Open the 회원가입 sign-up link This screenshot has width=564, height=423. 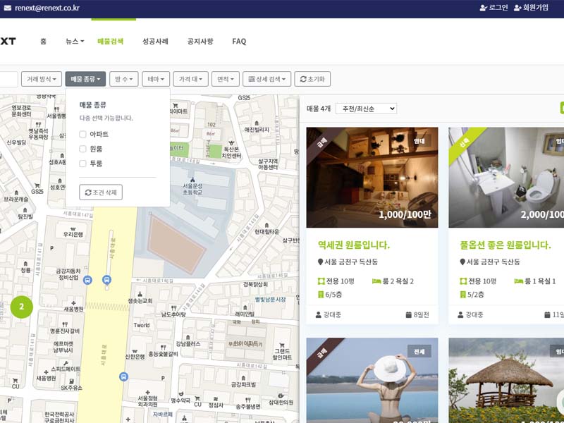point(532,8)
